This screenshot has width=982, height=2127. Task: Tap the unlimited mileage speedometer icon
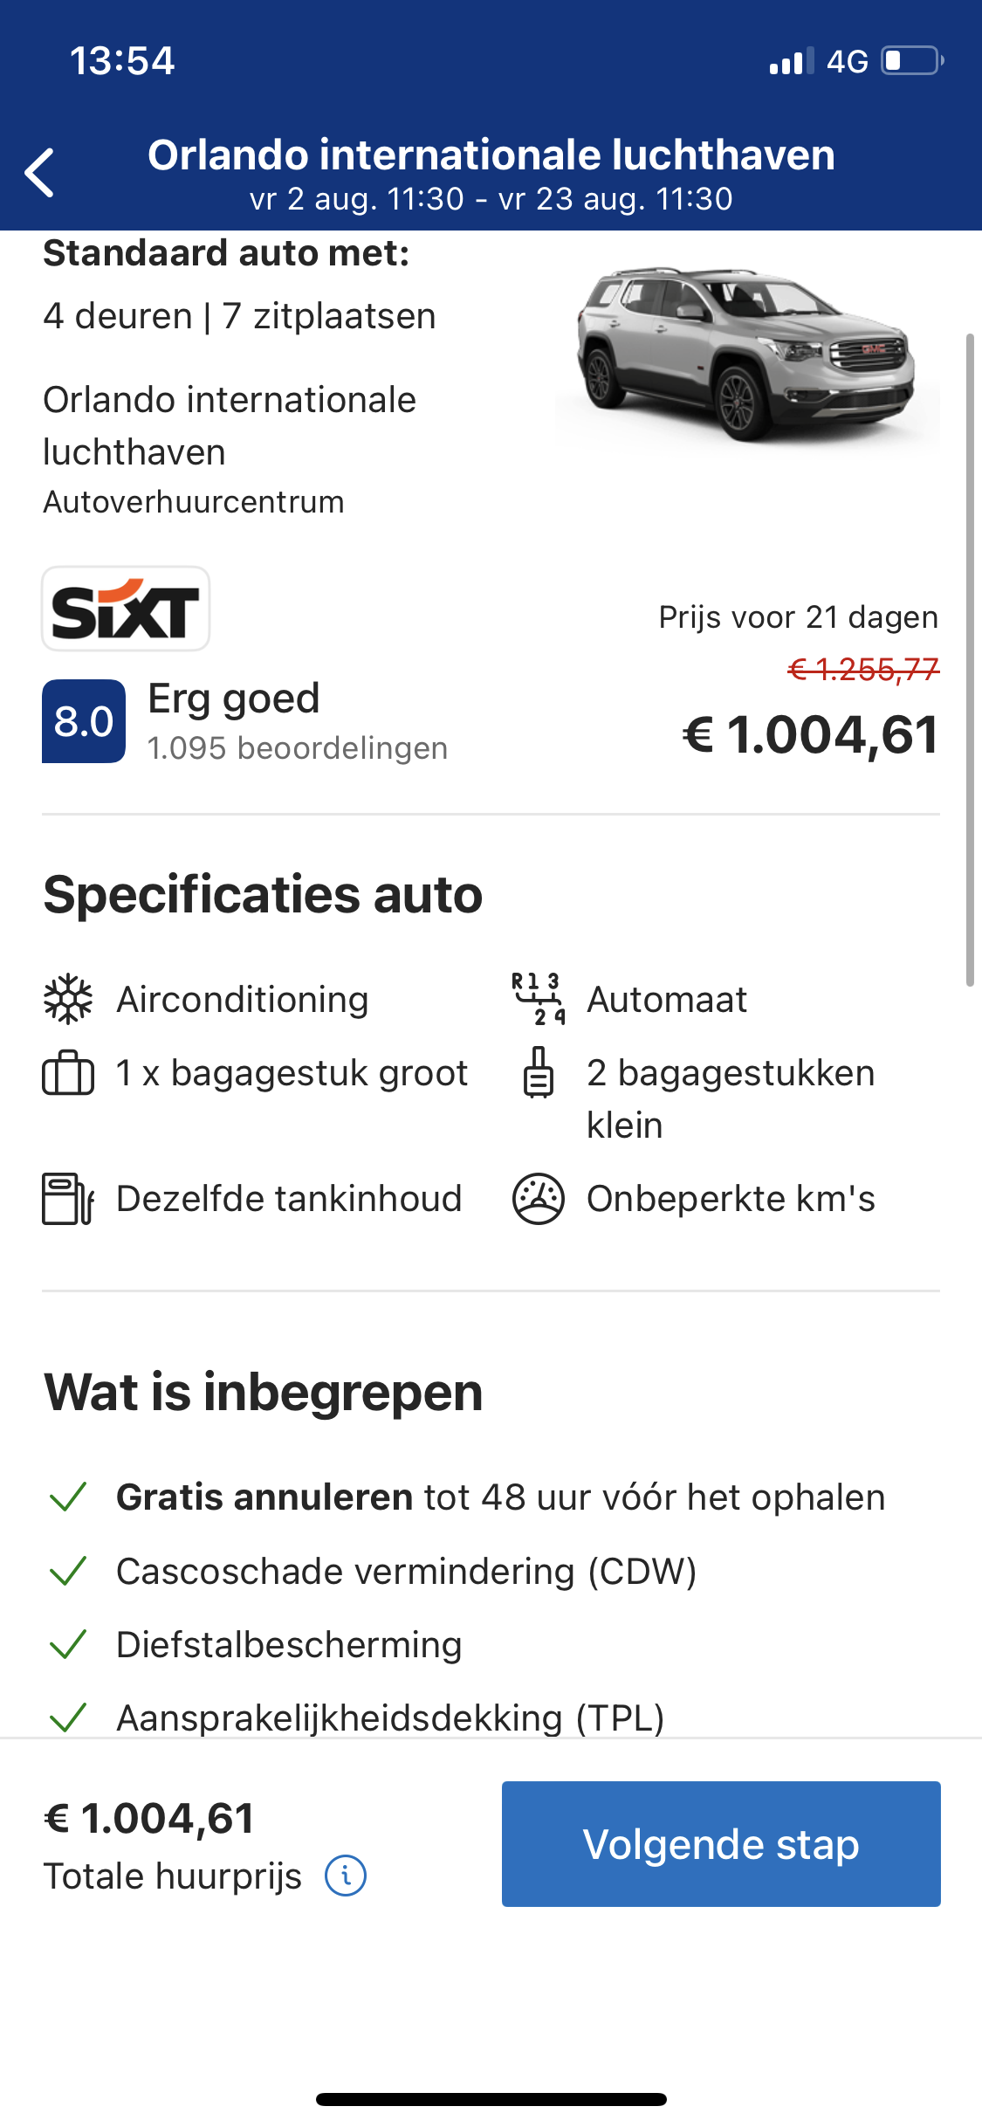click(538, 1198)
